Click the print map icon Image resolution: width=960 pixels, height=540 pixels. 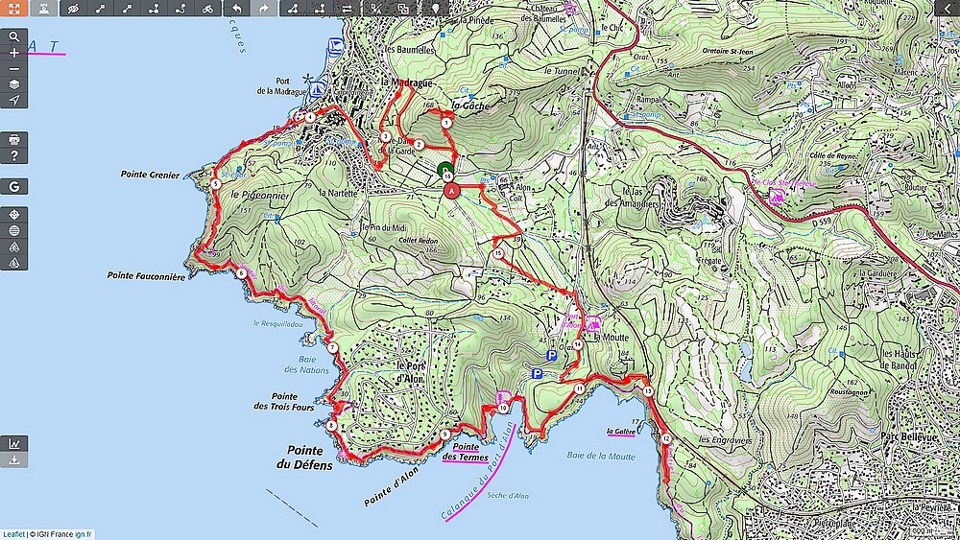(x=14, y=139)
